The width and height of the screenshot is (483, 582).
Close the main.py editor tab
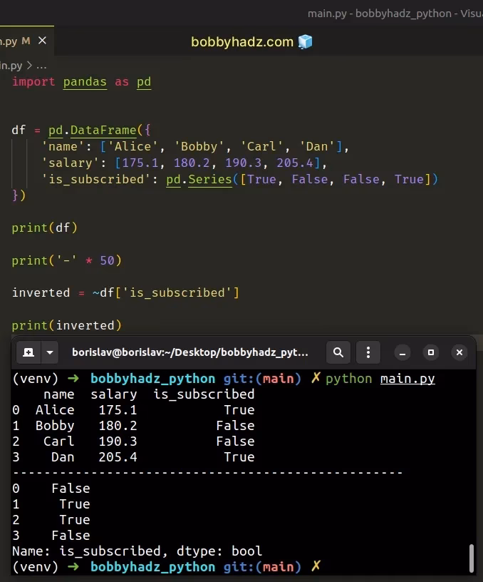[x=42, y=40]
